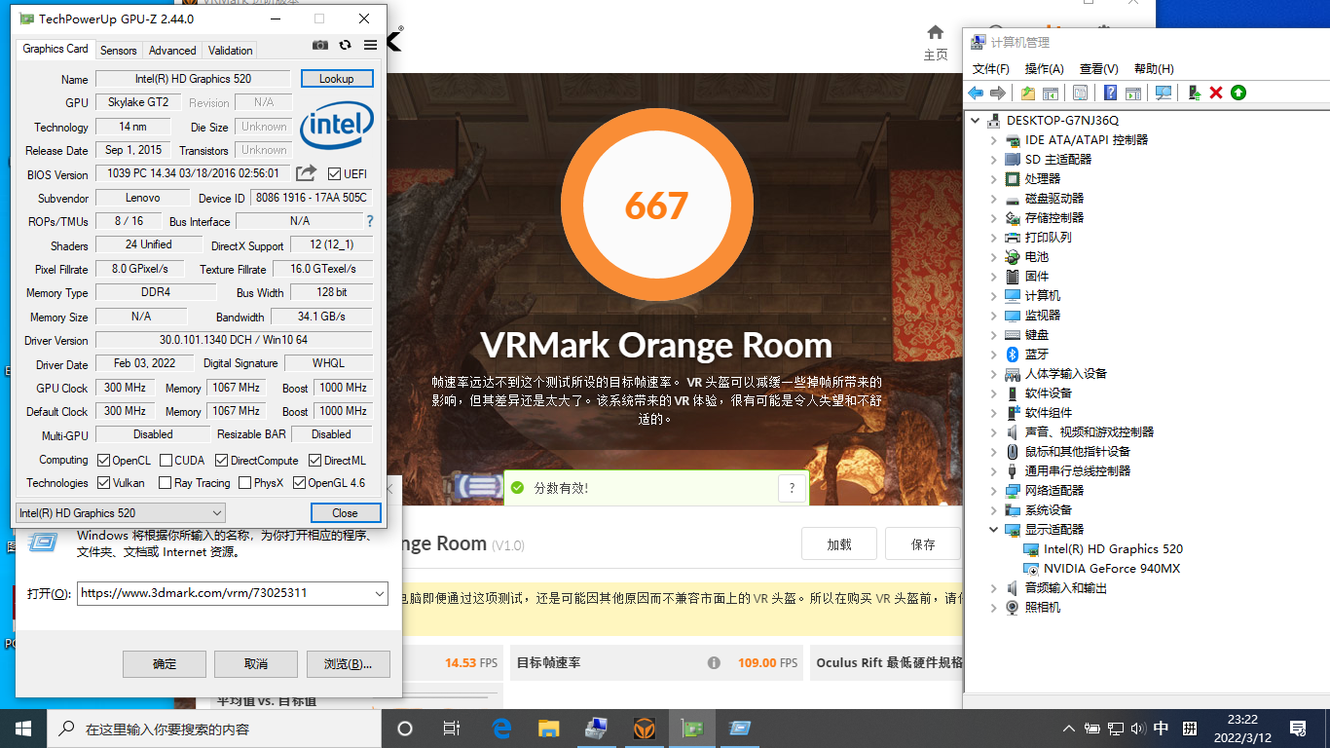This screenshot has width=1330, height=748.
Task: Switch to the Advanced tab in GPU-Z
Action: pos(172,50)
